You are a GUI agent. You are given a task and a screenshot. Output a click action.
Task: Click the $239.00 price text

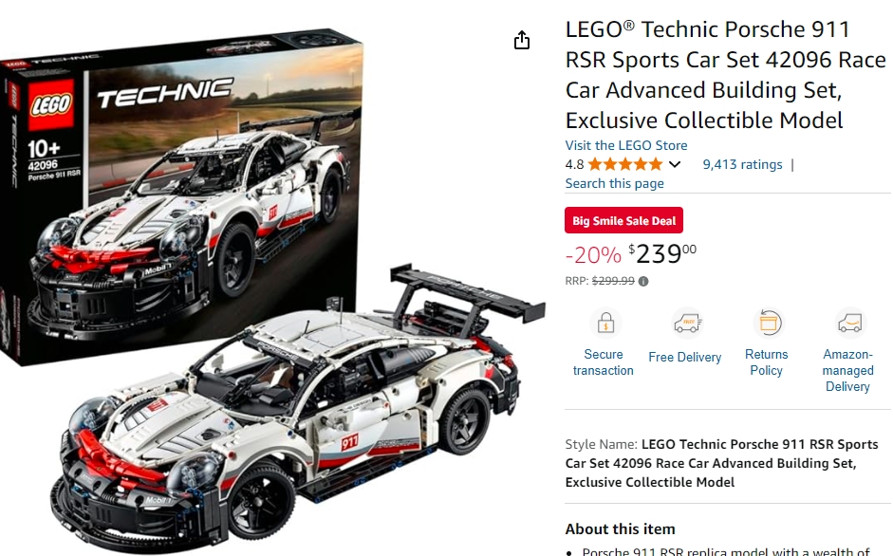point(662,253)
